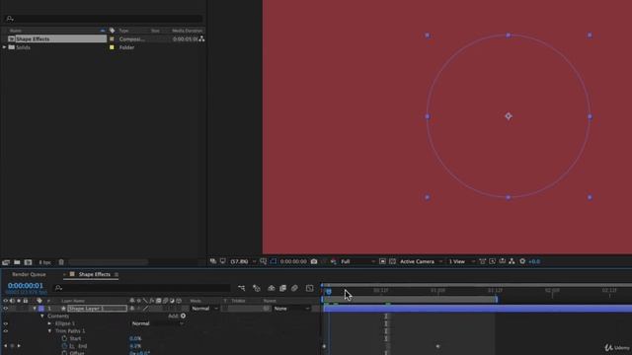Click the primary viewer monitor icon

pos(223,261)
